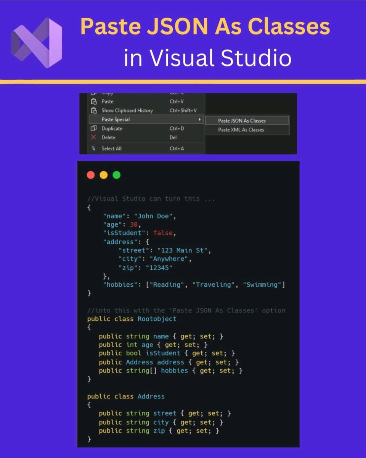This screenshot has height=458, width=366.
Task: Click the Ctrl+A shortcut text
Action: pyautogui.click(x=177, y=148)
